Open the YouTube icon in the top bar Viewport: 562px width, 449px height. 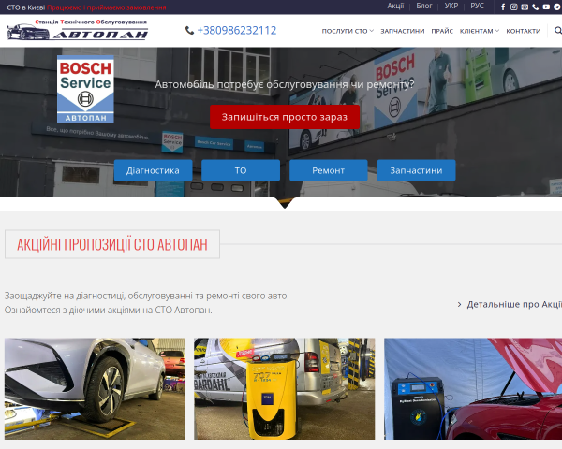(546, 7)
